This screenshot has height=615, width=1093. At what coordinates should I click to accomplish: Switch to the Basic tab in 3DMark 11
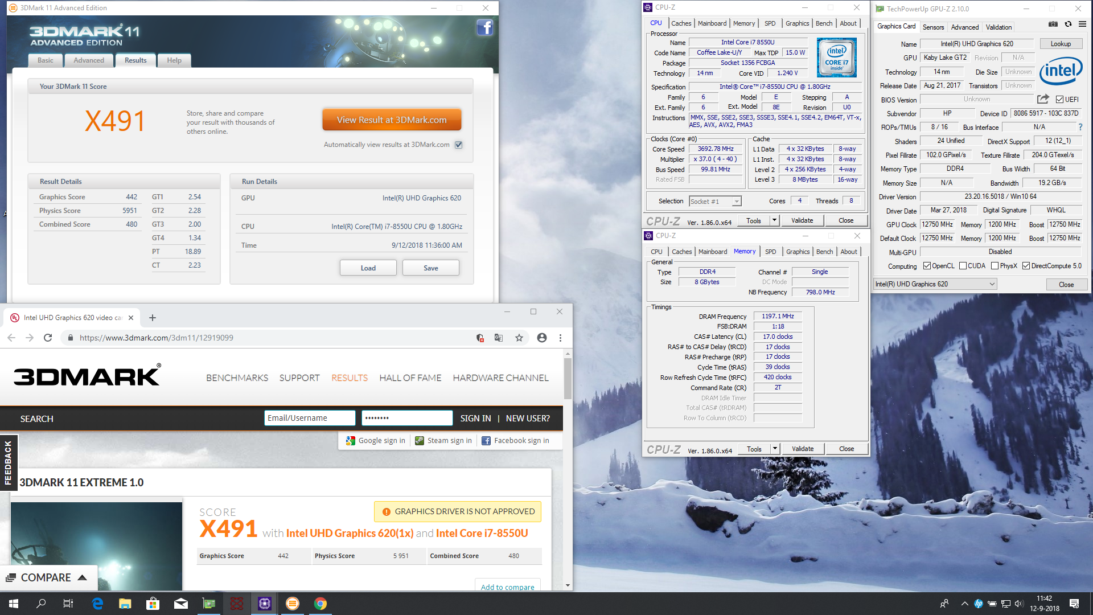tap(46, 60)
